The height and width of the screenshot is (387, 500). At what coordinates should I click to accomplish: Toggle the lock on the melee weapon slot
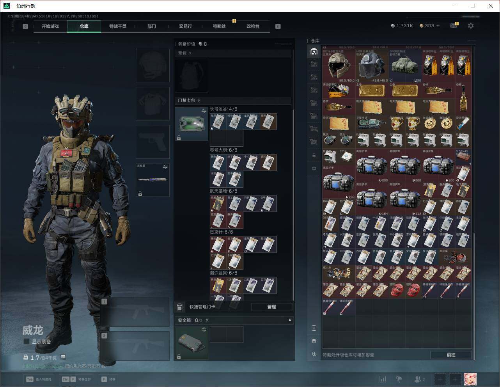click(x=140, y=193)
